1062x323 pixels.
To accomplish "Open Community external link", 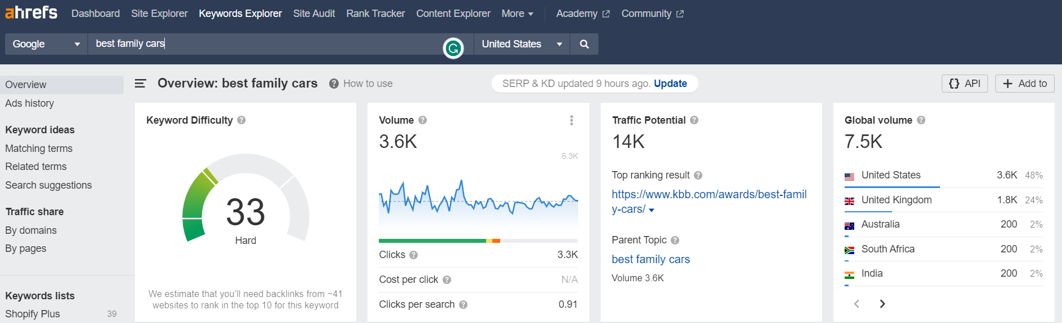I will click(x=652, y=14).
